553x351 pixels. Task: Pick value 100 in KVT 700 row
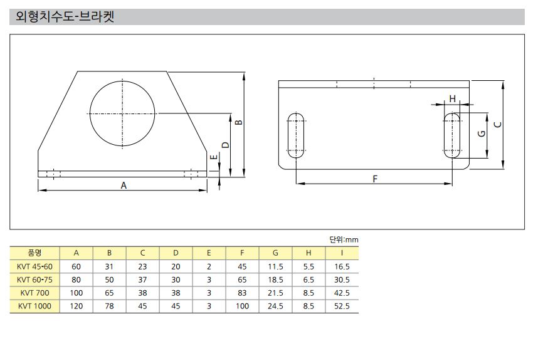coord(76,293)
